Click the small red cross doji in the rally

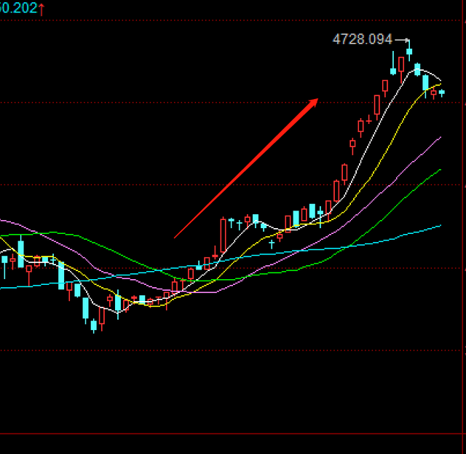pyautogui.click(x=280, y=235)
